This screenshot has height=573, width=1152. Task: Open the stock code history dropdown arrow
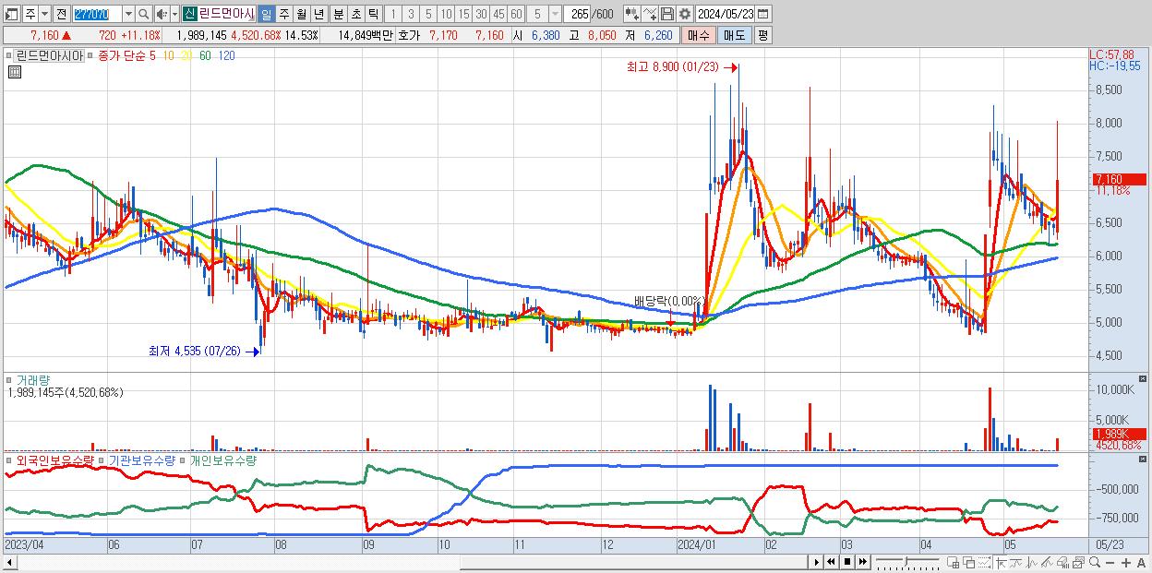pyautogui.click(x=128, y=14)
